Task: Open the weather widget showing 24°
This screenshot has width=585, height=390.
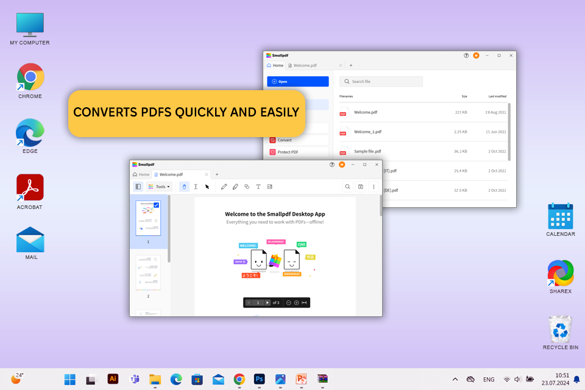Action: pyautogui.click(x=17, y=378)
